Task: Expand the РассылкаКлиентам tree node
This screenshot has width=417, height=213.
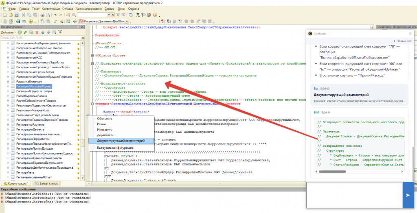Action: (x=8, y=81)
